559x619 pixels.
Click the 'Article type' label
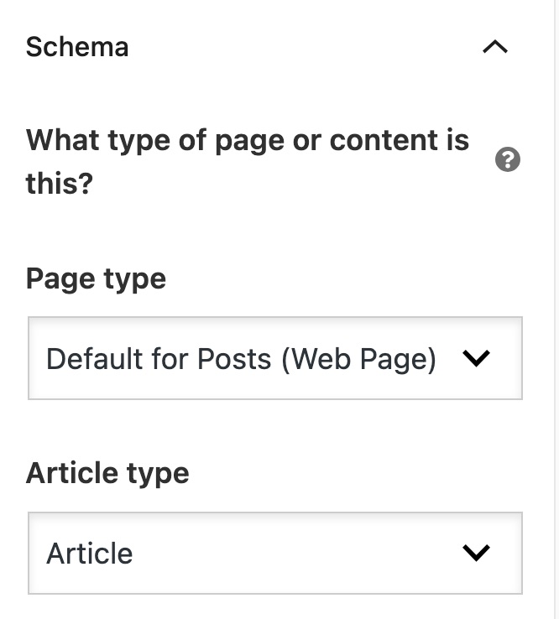tap(107, 473)
